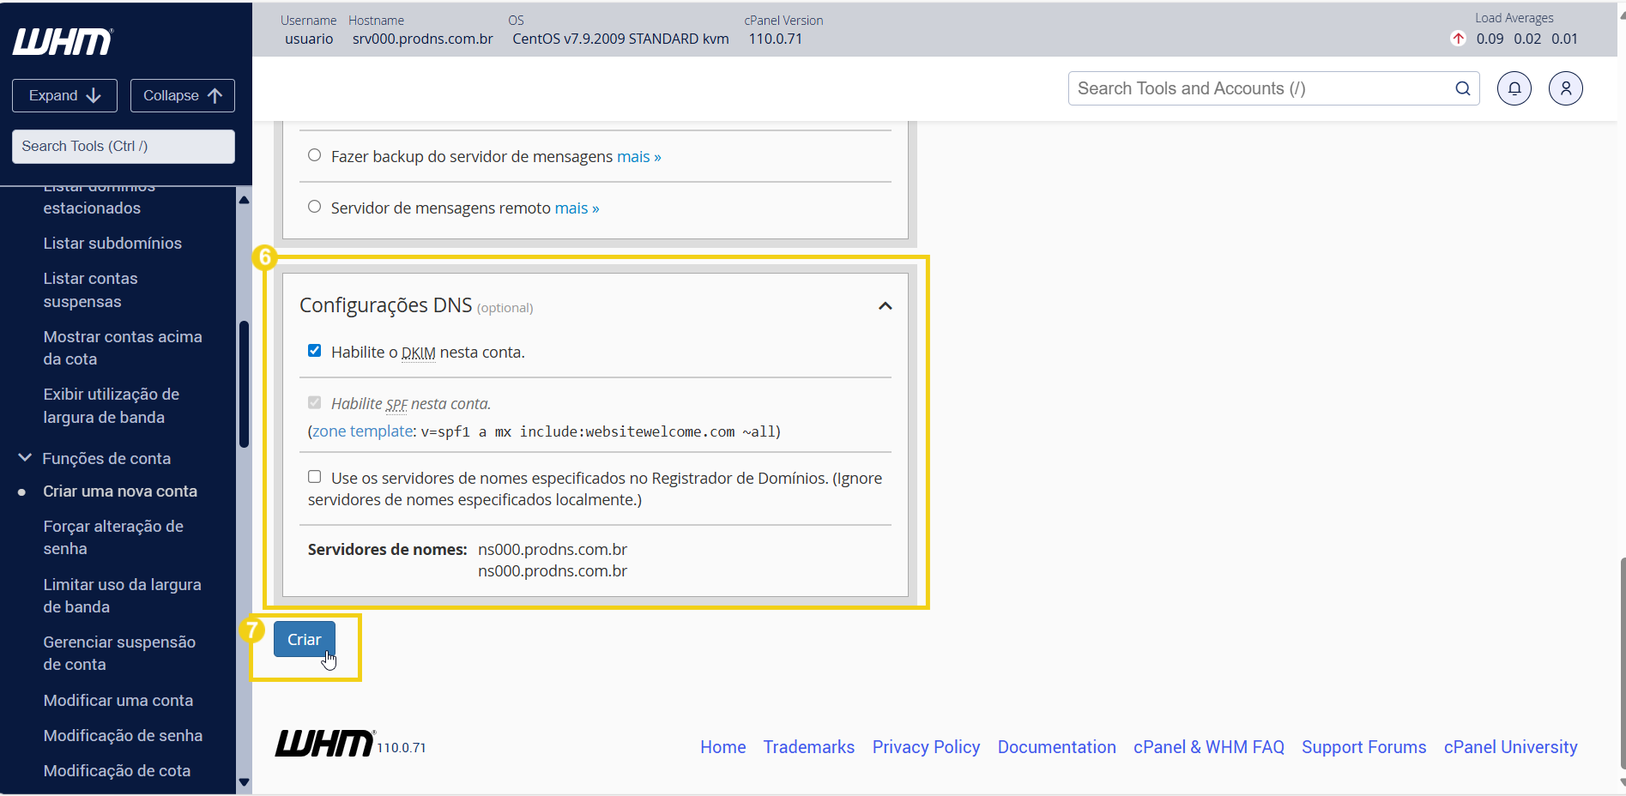1626x796 pixels.
Task: Click the DKIM abbreviation text
Action: [419, 353]
